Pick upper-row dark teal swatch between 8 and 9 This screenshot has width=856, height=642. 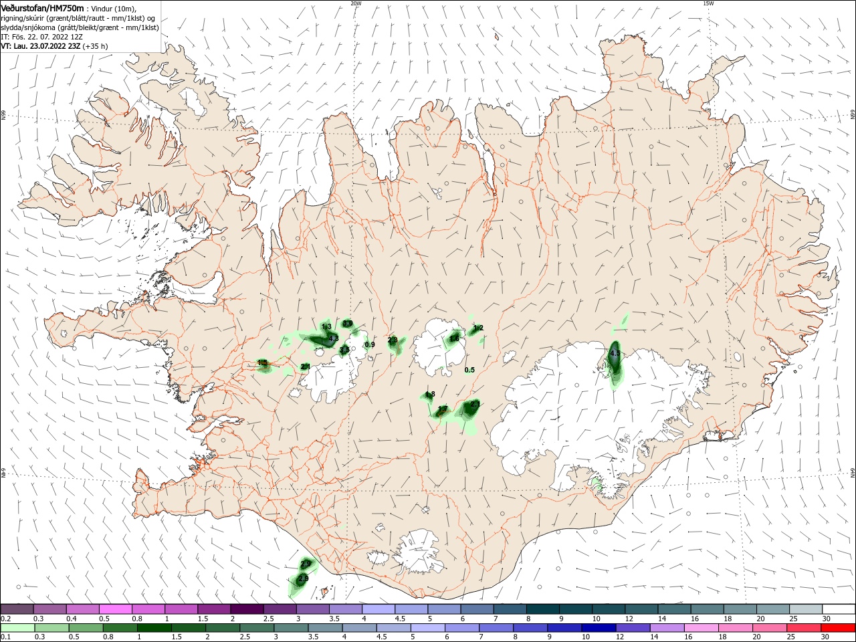coord(543,609)
